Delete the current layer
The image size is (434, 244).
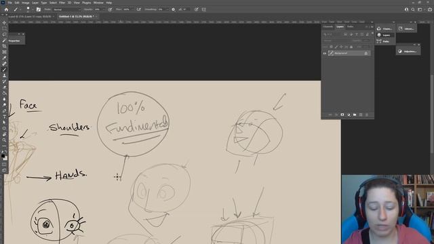pos(367,115)
